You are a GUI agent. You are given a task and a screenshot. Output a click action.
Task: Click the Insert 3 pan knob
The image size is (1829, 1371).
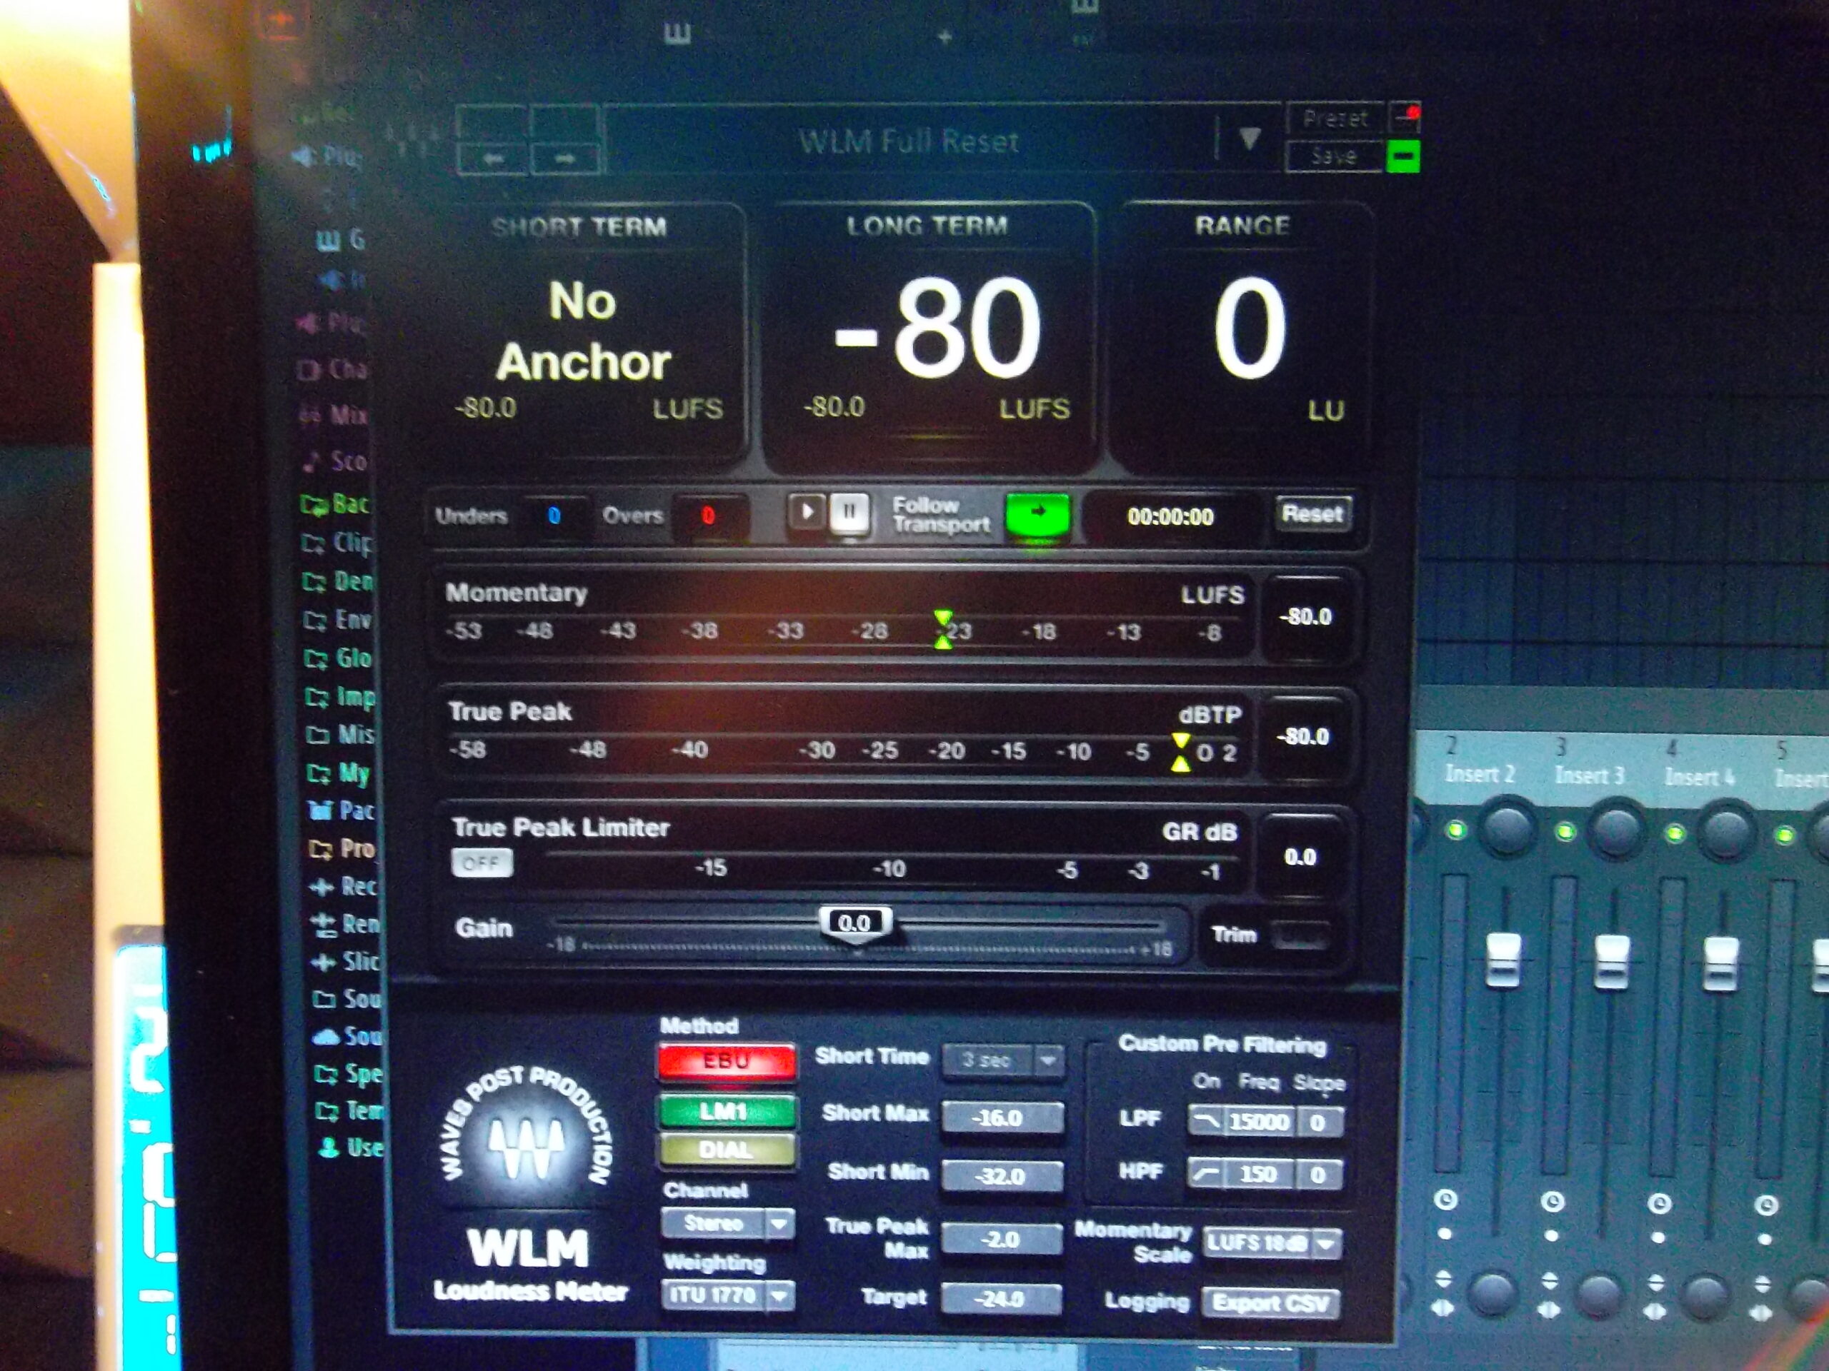pos(1617,831)
